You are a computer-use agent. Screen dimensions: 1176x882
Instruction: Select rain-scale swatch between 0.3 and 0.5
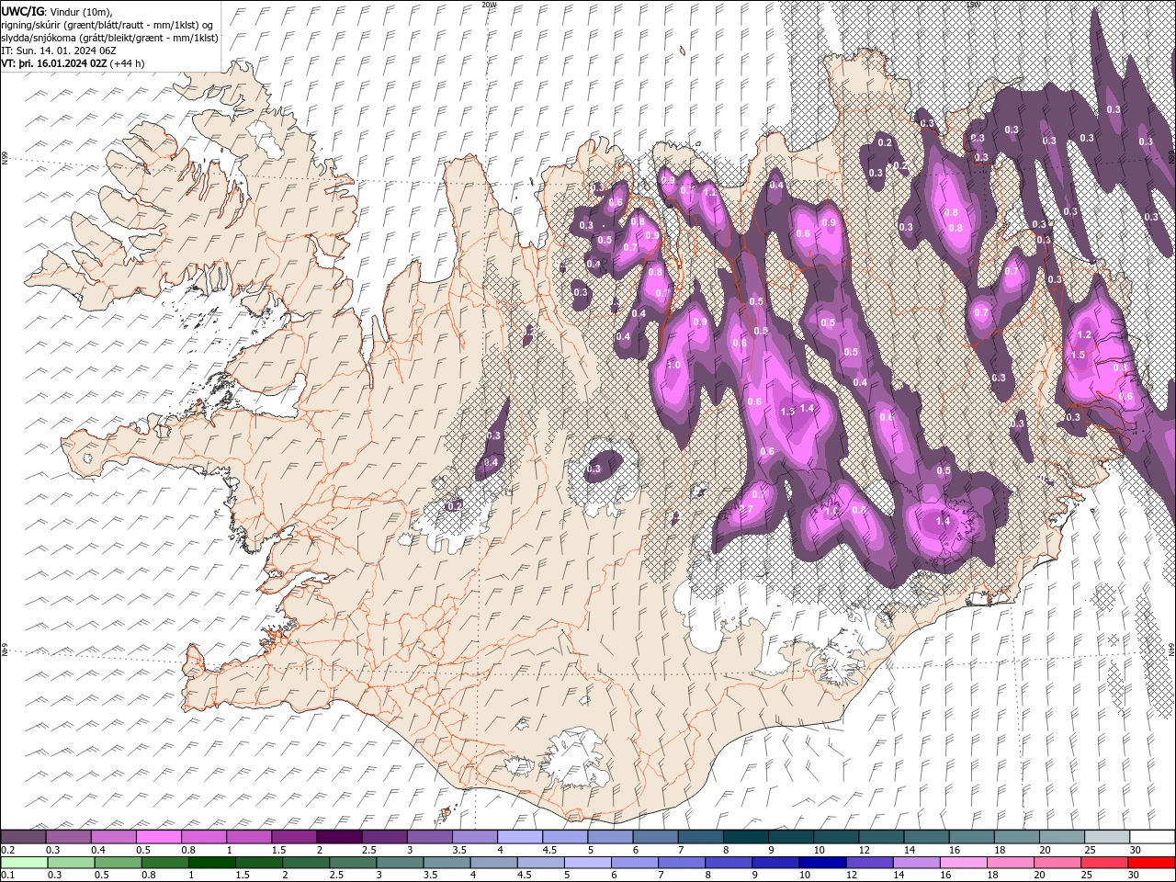[x=72, y=862]
